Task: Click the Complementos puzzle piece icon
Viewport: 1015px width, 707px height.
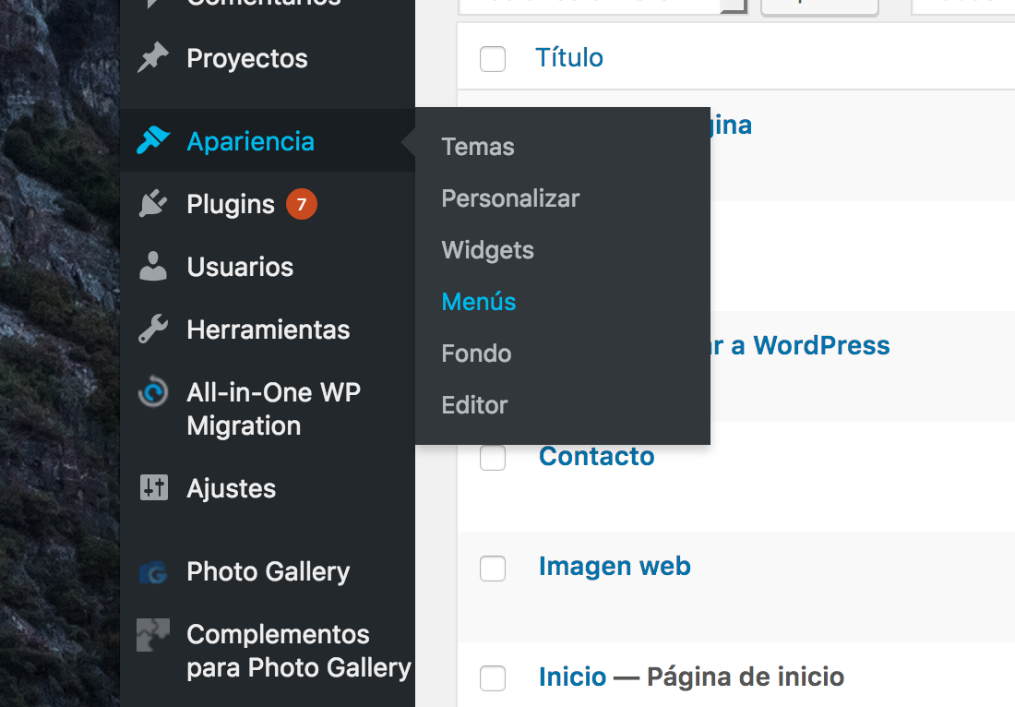Action: coord(153,634)
